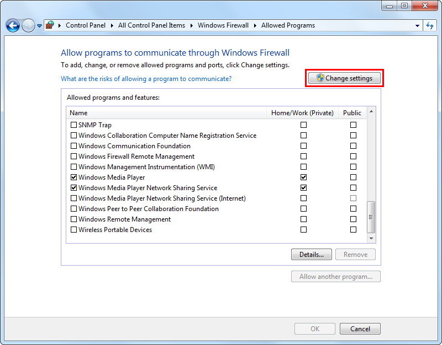Open the recent pages dropdown arrow
Screen dimensions: 442x345
pos(39,26)
